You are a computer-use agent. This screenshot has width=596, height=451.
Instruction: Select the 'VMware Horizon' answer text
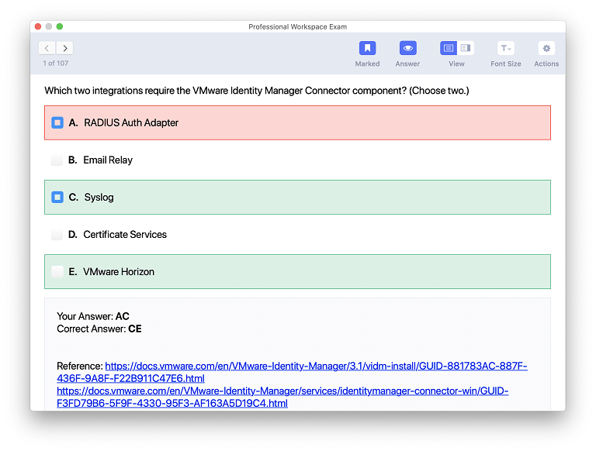click(x=119, y=271)
